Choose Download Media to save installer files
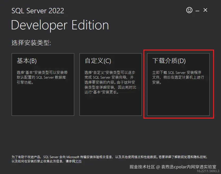This screenshot has height=174, width=221. tap(178, 84)
